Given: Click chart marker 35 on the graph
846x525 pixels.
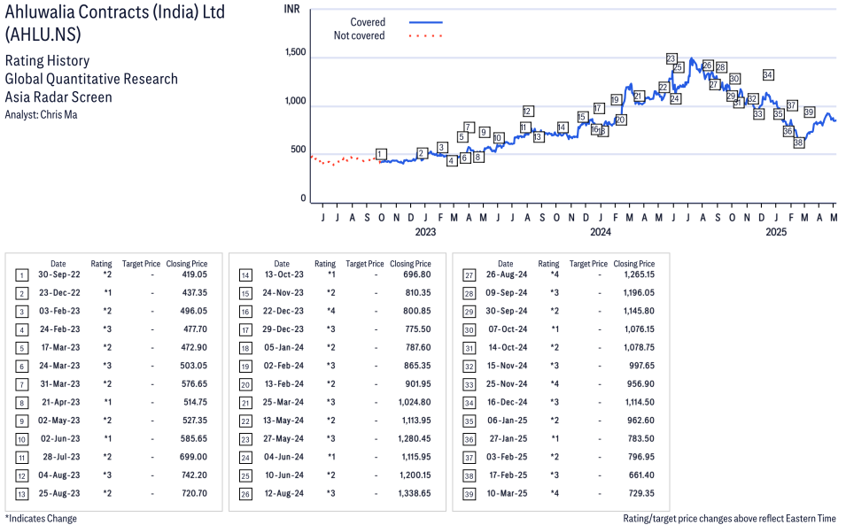Looking at the screenshot, I should 778,113.
